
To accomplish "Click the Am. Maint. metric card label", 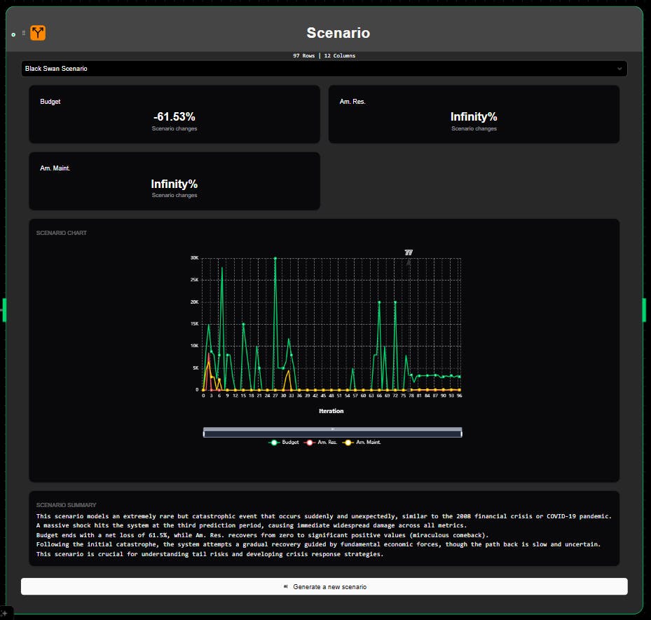I will pyautogui.click(x=55, y=168).
